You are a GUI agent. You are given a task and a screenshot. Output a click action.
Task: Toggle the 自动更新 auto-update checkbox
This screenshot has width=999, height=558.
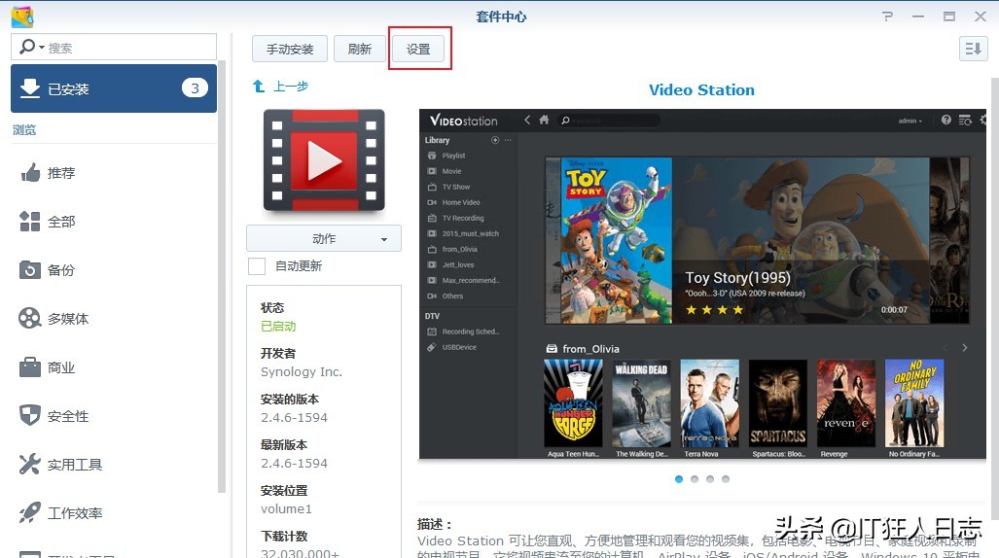point(257,266)
